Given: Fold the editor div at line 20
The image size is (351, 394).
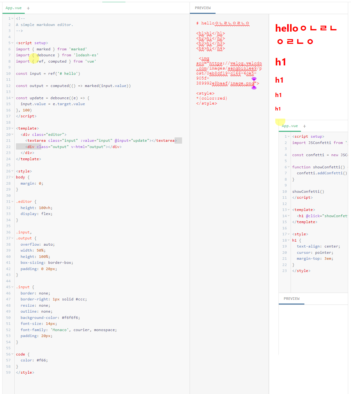Looking at the screenshot, I should click(x=13, y=135).
